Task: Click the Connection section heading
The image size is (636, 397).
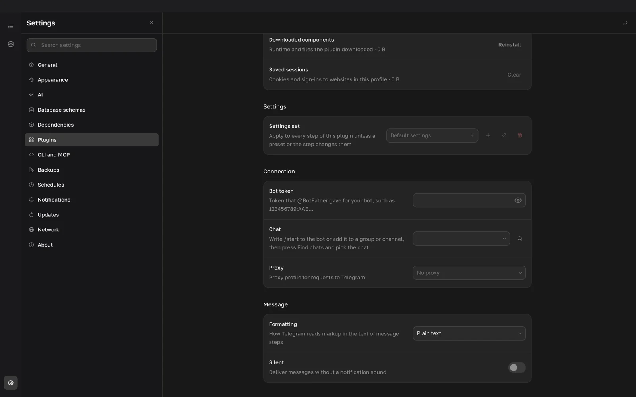Action: [x=279, y=172]
